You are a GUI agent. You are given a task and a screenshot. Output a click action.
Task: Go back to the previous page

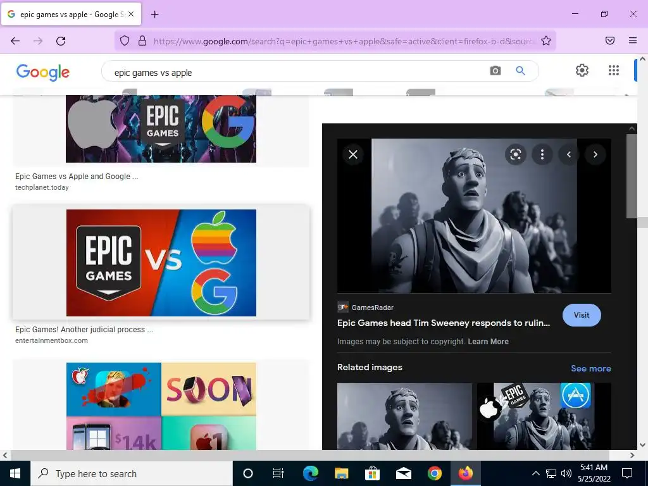15,40
